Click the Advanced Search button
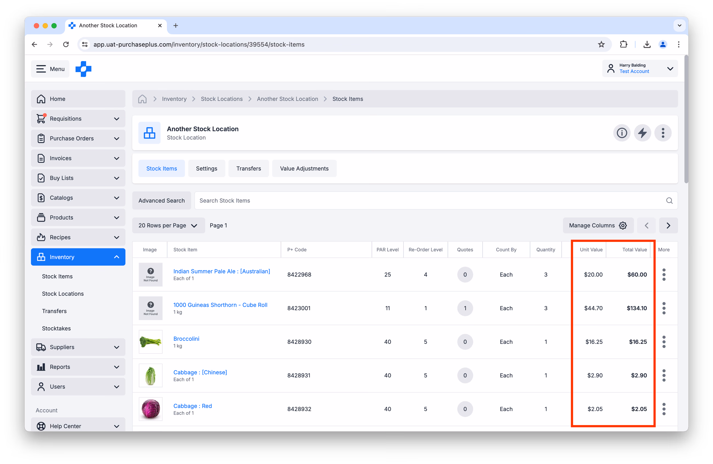713x464 pixels. point(162,201)
